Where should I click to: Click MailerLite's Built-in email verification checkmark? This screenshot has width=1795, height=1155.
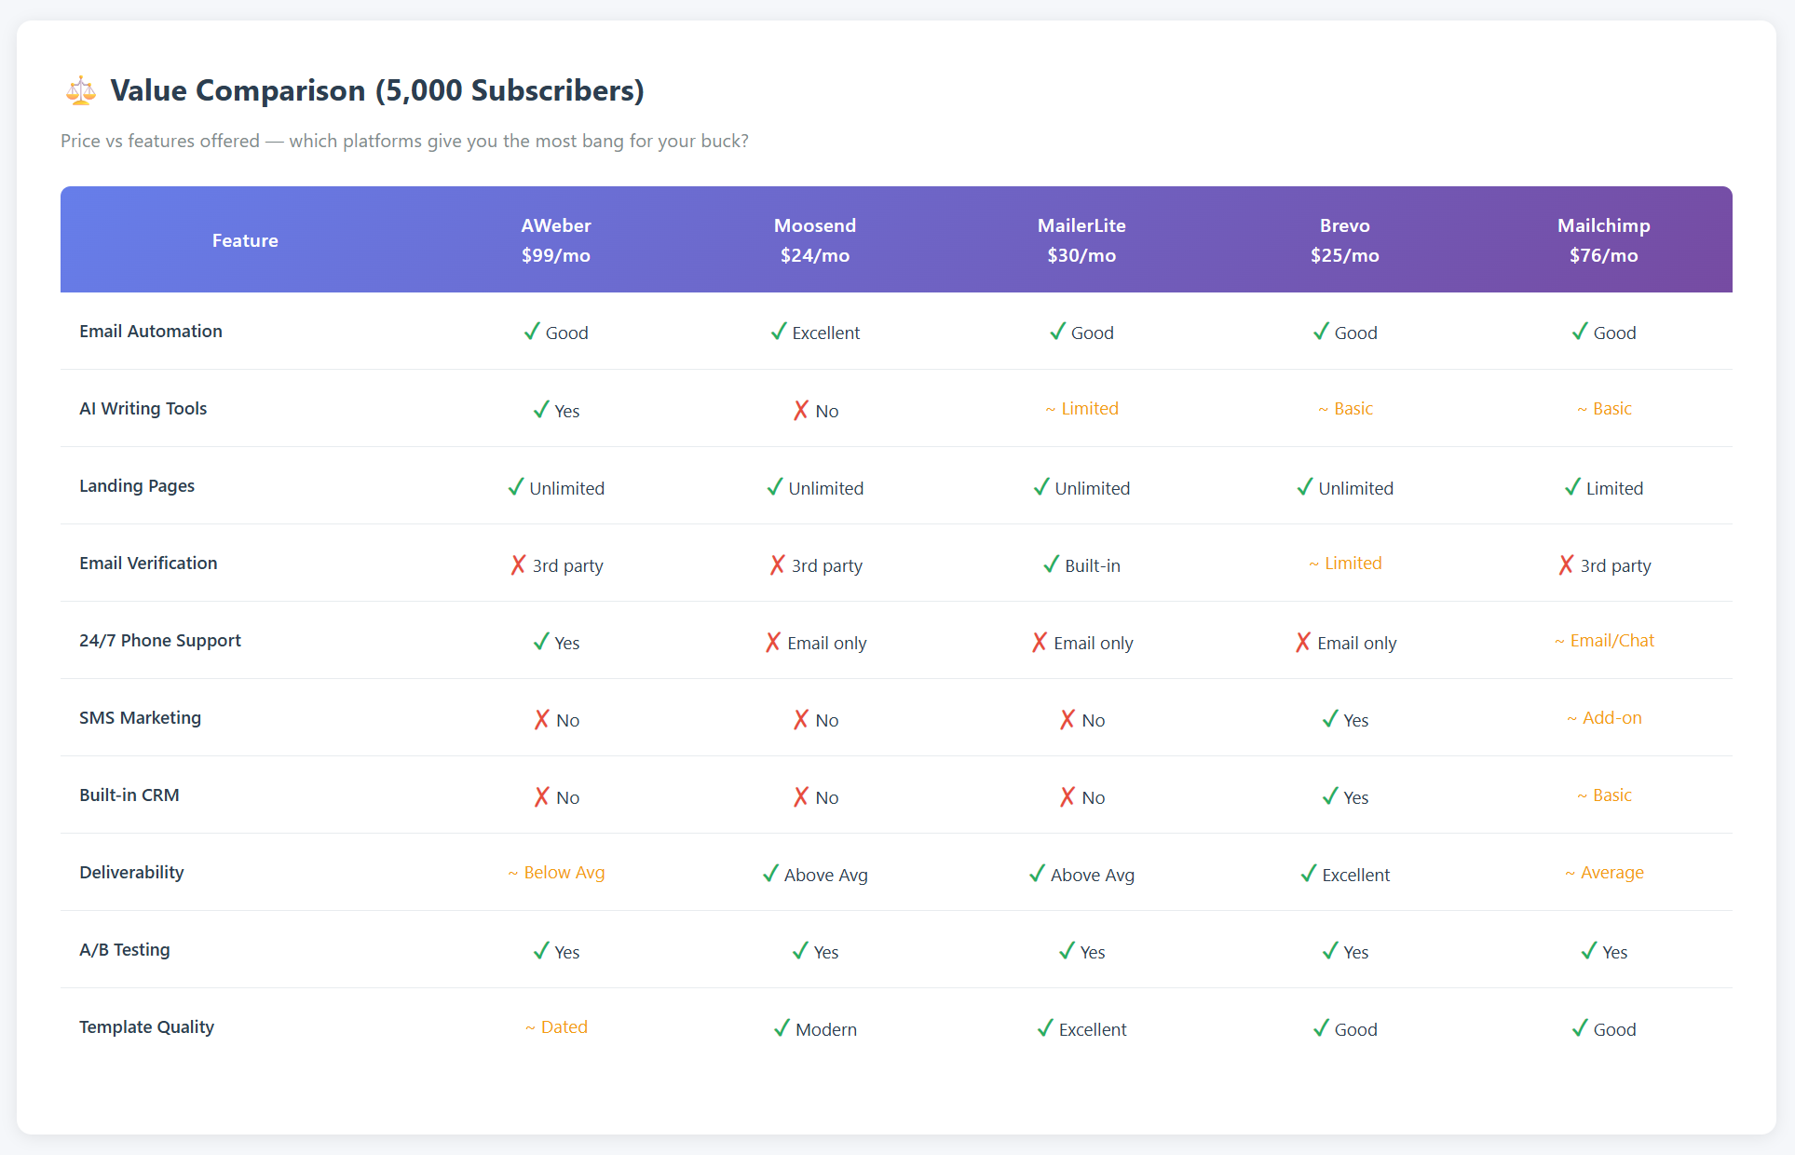point(1051,564)
